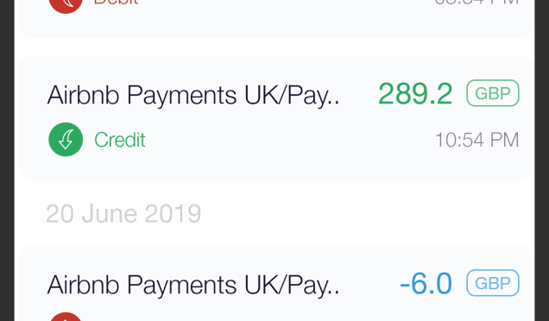Tap the gap between 289.2 and GBP badge
The height and width of the screenshot is (321, 549).
(x=459, y=94)
